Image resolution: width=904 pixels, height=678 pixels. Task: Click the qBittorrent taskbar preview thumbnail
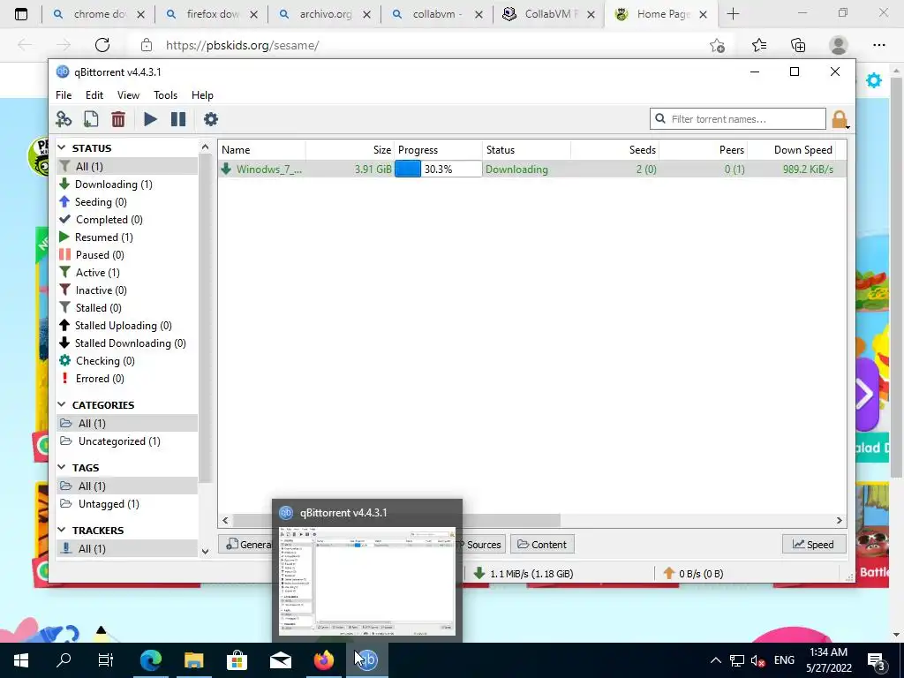click(x=366, y=581)
